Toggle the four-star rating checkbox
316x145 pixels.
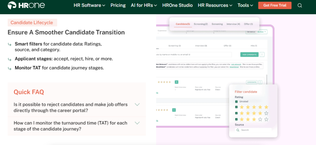[x=236, y=113]
